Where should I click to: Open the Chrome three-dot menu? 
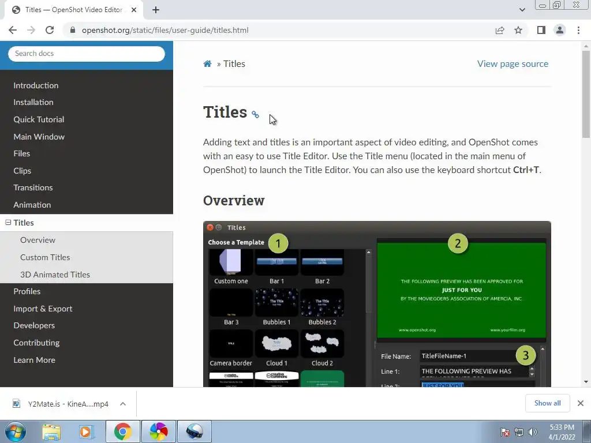578,30
